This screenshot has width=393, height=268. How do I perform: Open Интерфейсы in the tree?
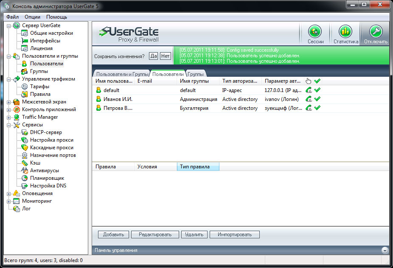coord(45,41)
